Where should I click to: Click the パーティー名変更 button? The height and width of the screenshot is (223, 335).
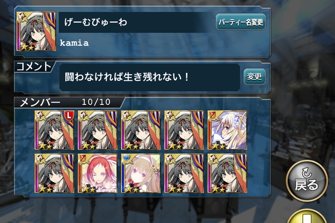(241, 22)
